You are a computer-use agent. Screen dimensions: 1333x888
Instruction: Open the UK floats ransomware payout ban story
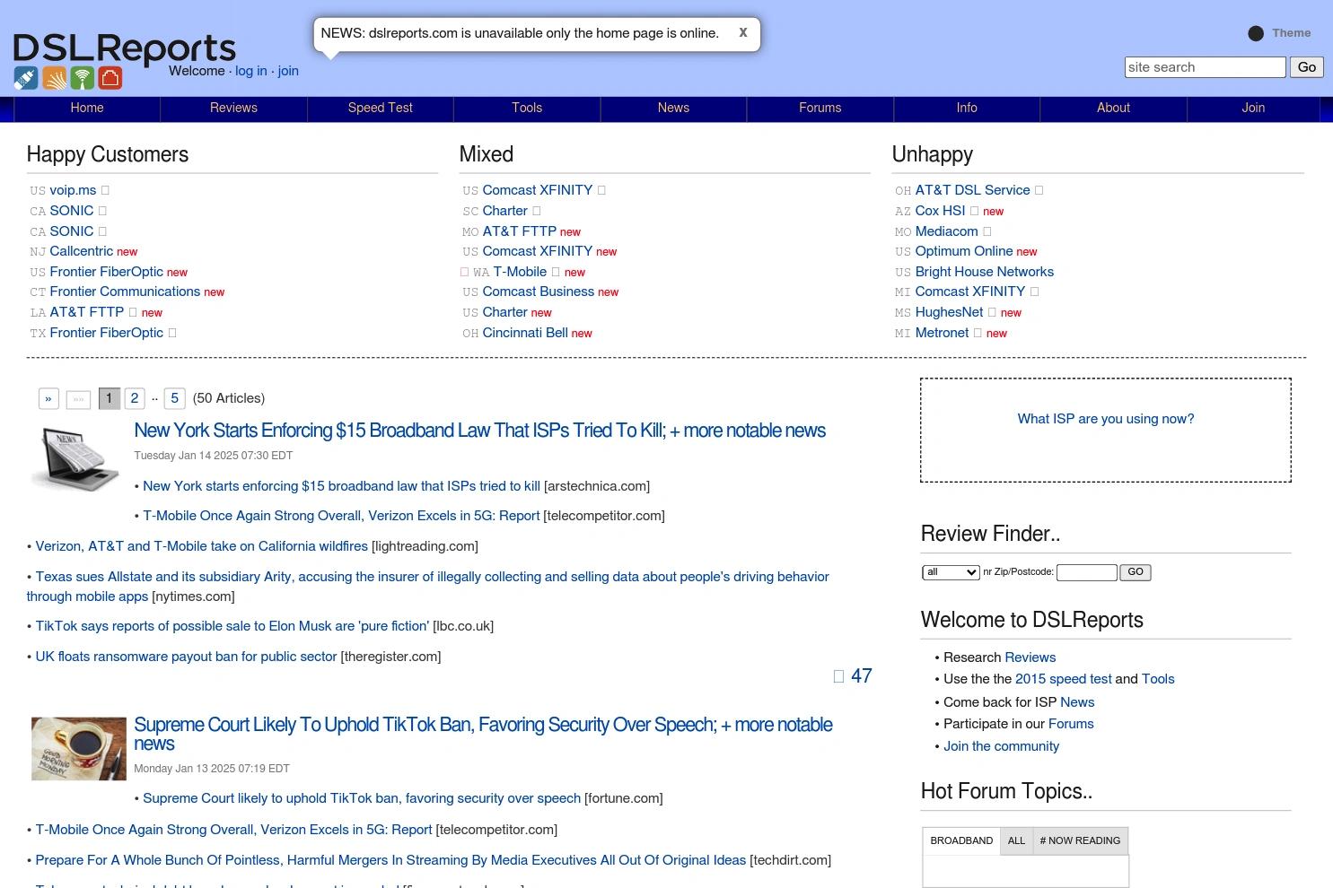(186, 657)
